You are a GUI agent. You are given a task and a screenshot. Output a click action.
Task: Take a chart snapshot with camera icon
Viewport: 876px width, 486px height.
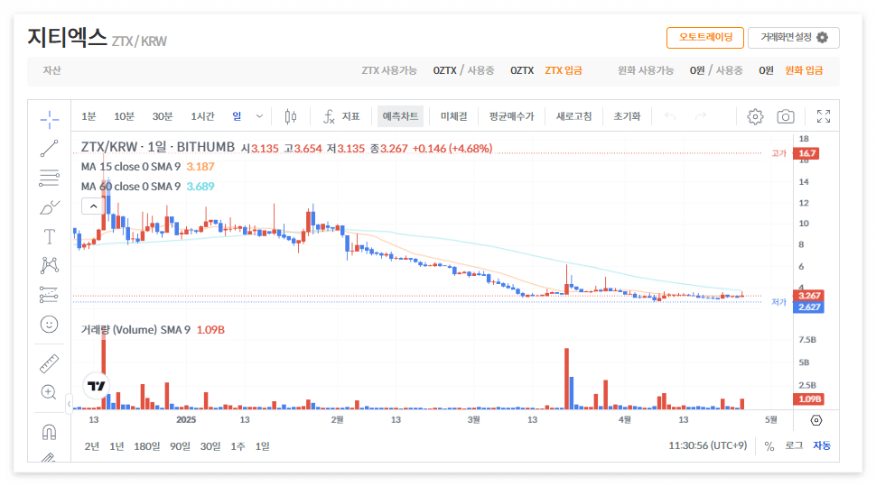[786, 116]
